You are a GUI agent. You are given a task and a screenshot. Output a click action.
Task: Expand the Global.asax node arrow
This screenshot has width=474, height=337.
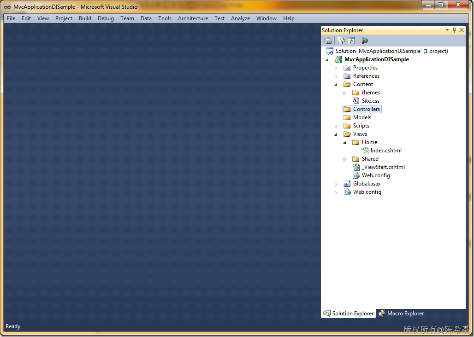[x=336, y=184]
